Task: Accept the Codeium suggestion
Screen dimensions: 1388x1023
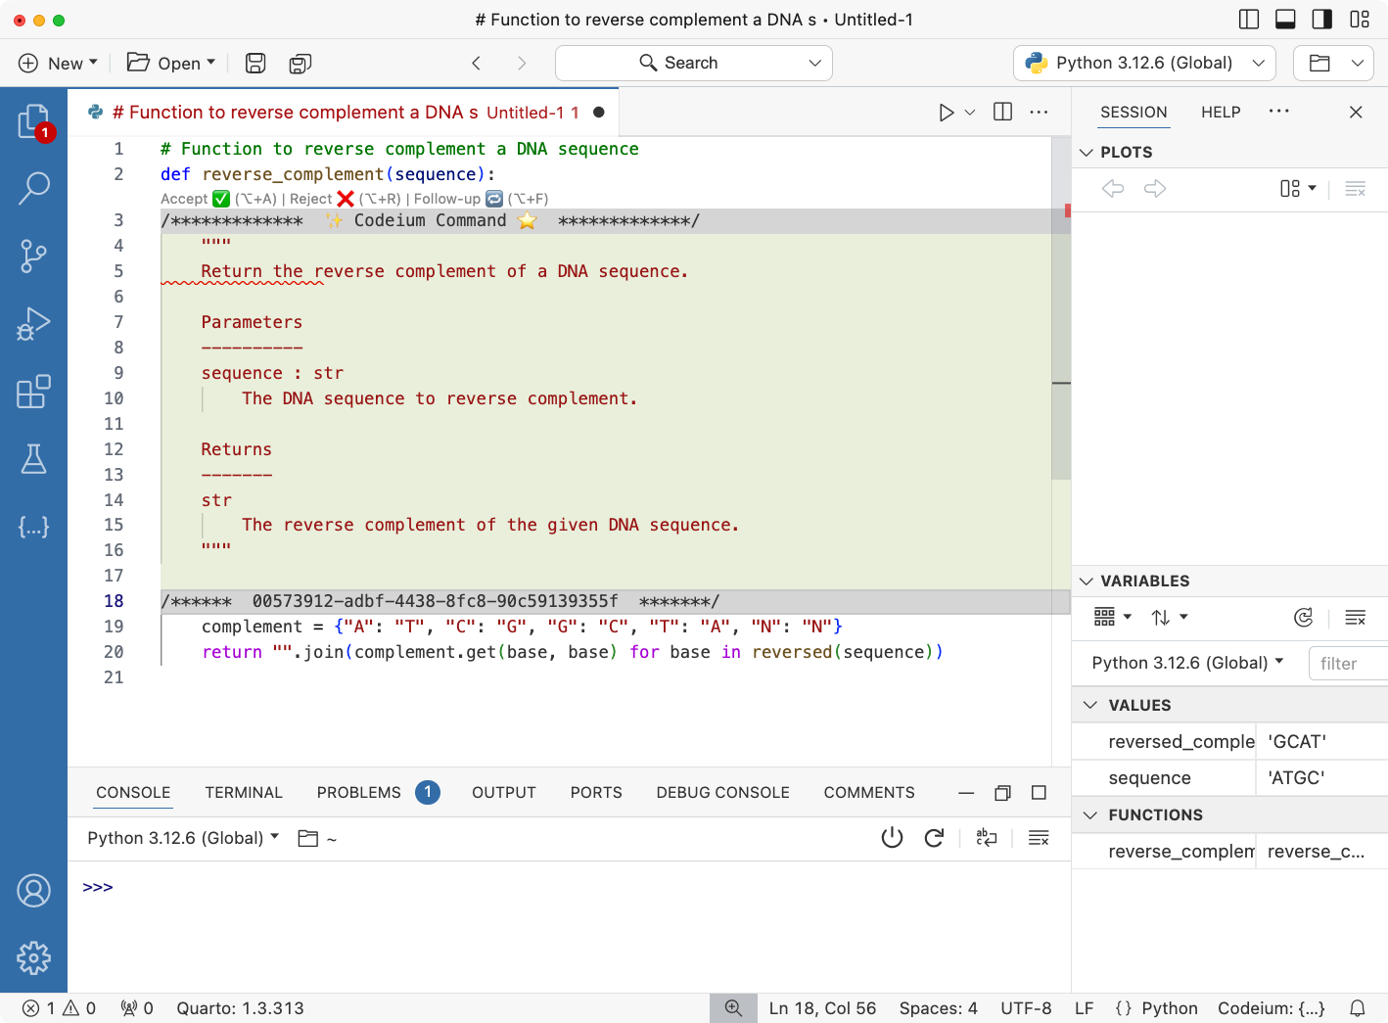Action: tap(221, 198)
